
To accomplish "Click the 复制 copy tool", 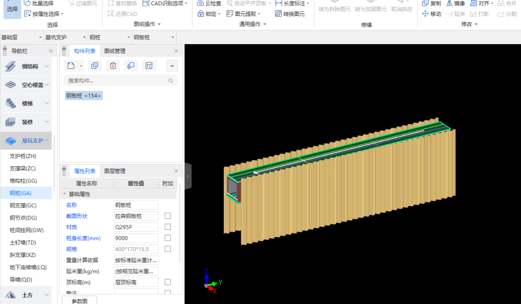I will pyautogui.click(x=431, y=3).
